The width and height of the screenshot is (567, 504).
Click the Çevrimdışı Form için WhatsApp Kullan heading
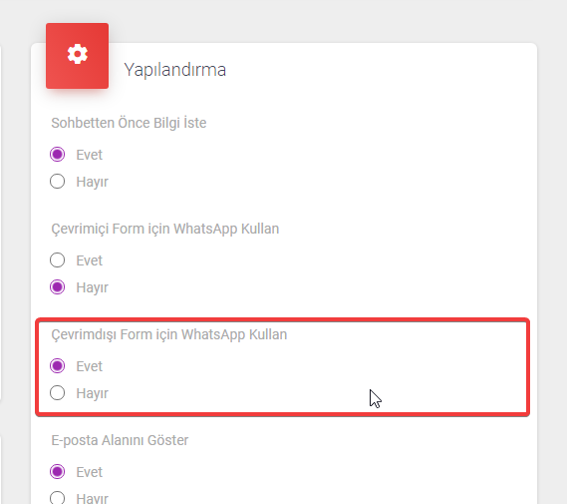tap(169, 335)
